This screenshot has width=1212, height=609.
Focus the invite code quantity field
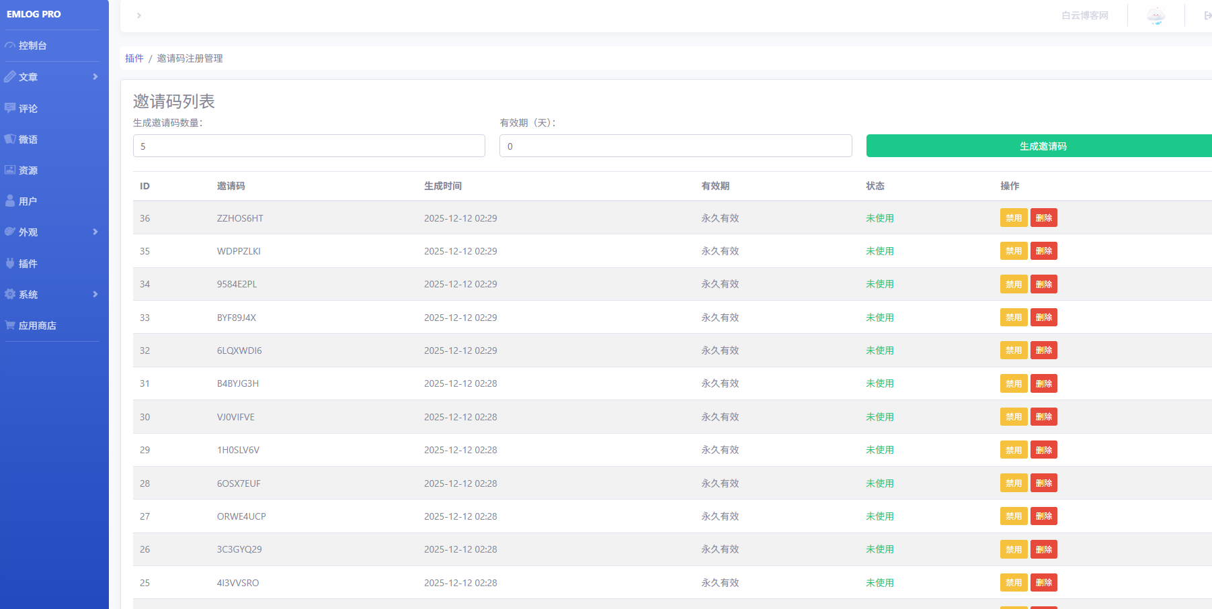click(x=309, y=146)
